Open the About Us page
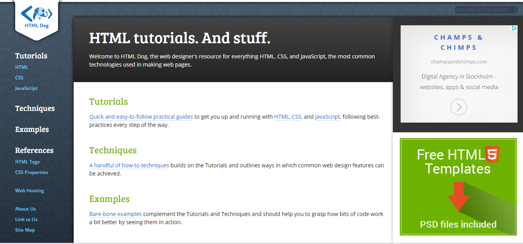 click(25, 209)
